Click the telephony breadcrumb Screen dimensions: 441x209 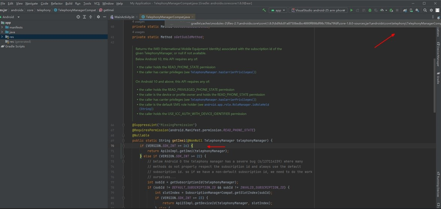(x=44, y=10)
